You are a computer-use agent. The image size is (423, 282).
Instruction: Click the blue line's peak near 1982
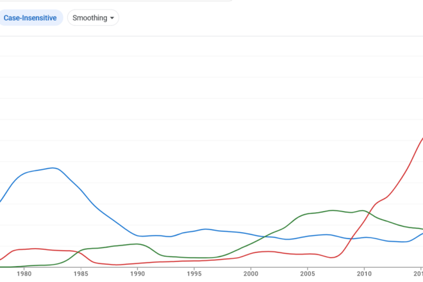[x=53, y=168]
